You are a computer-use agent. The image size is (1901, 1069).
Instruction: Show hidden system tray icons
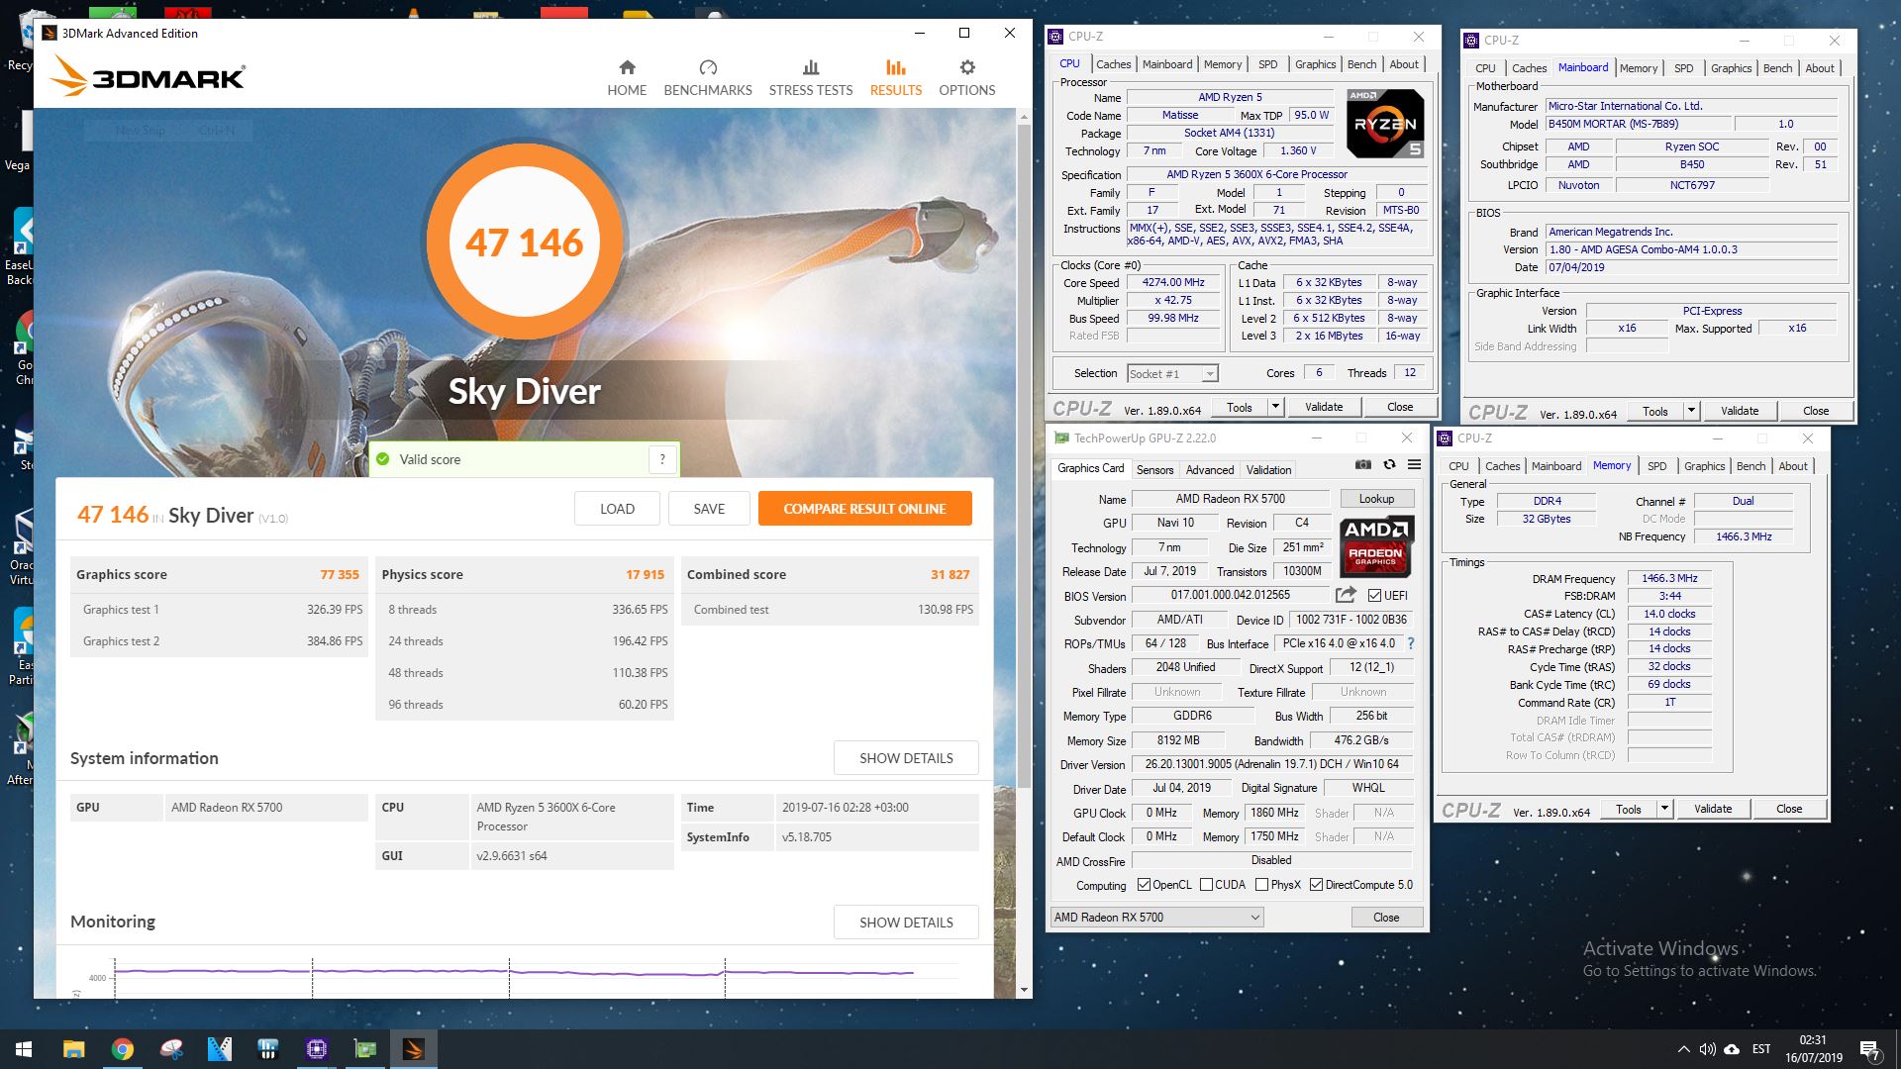pyautogui.click(x=1683, y=1049)
